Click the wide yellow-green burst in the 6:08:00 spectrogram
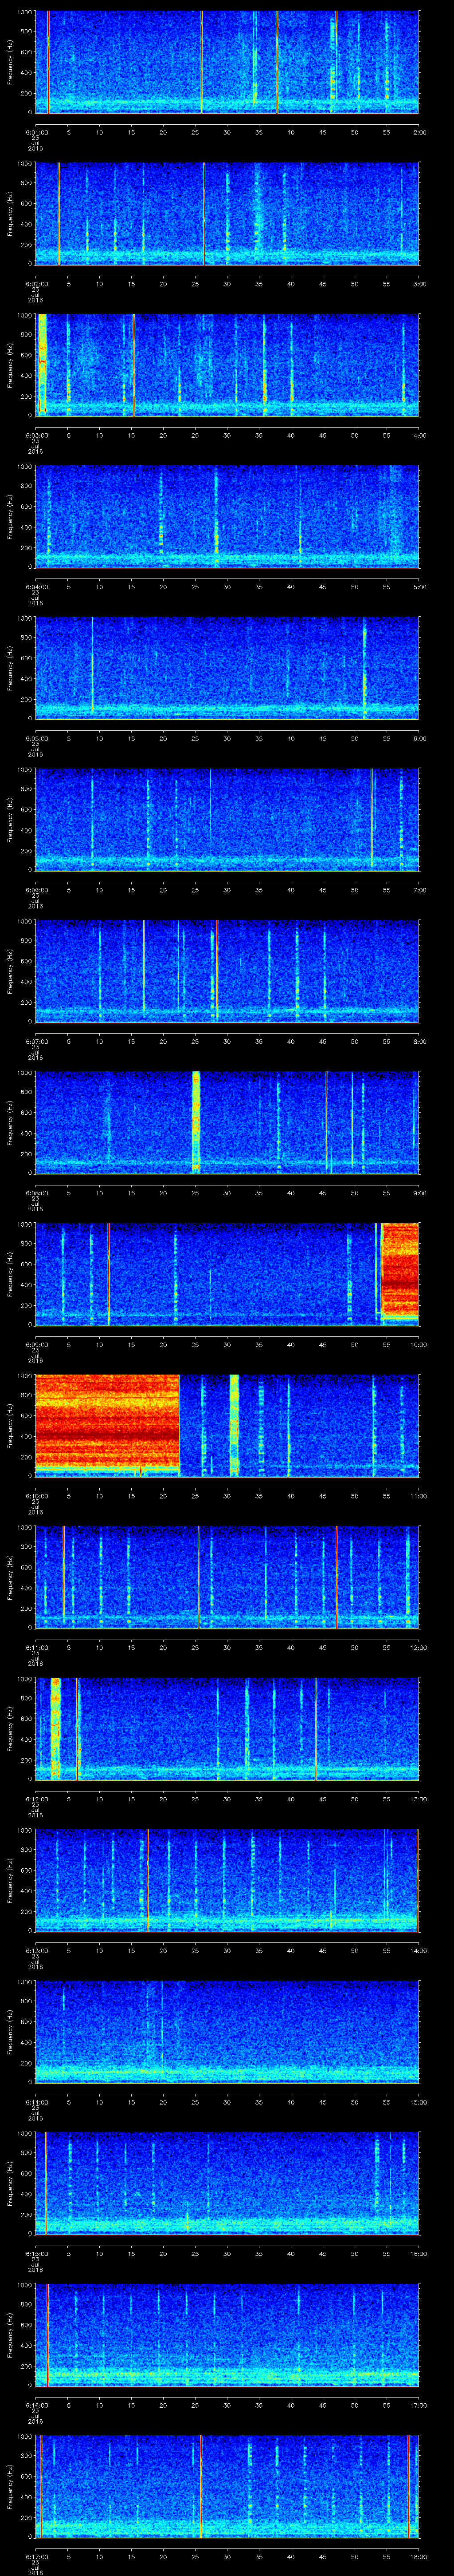The height and width of the screenshot is (2576, 454). click(x=196, y=1120)
